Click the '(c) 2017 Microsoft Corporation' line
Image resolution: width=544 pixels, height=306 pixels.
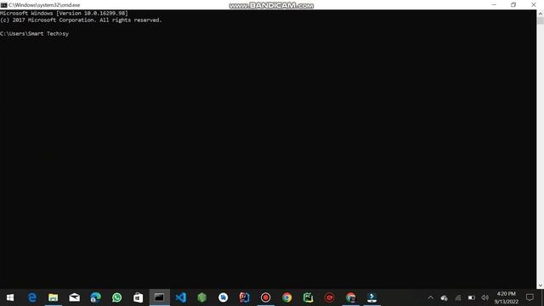tap(81, 20)
